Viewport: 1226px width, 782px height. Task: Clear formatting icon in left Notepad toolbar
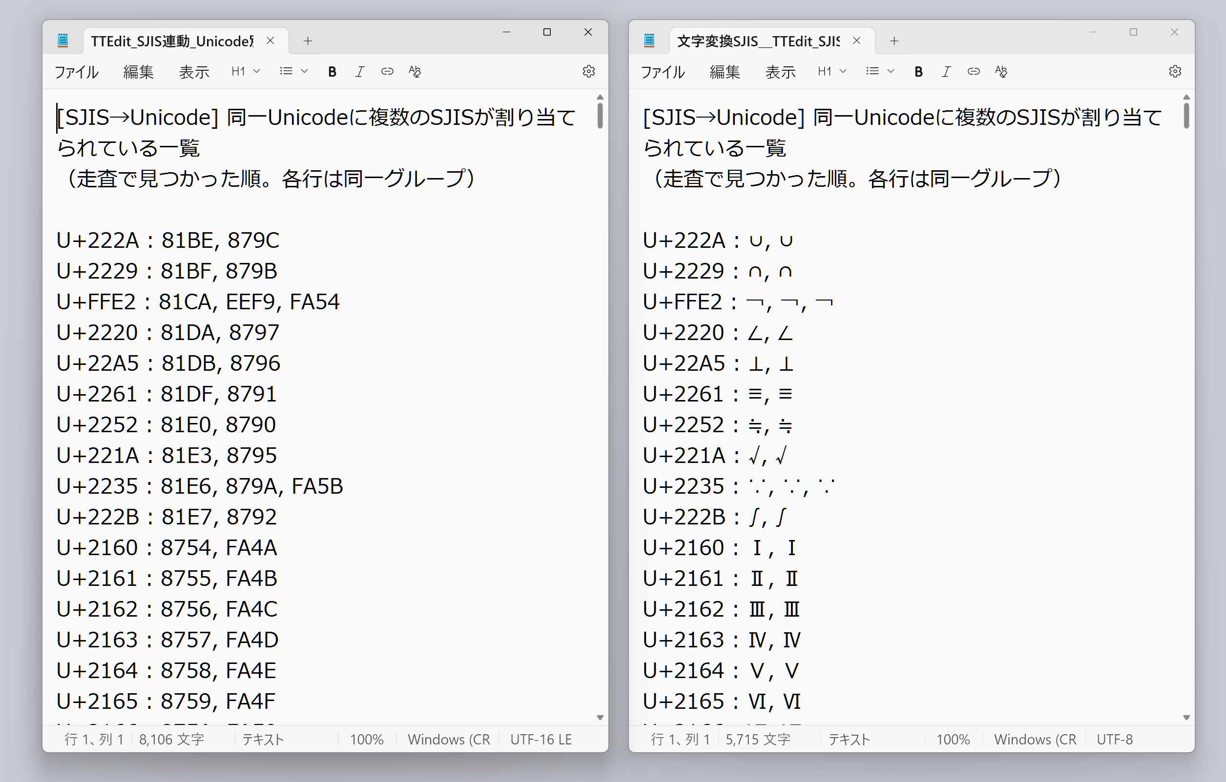(x=415, y=72)
